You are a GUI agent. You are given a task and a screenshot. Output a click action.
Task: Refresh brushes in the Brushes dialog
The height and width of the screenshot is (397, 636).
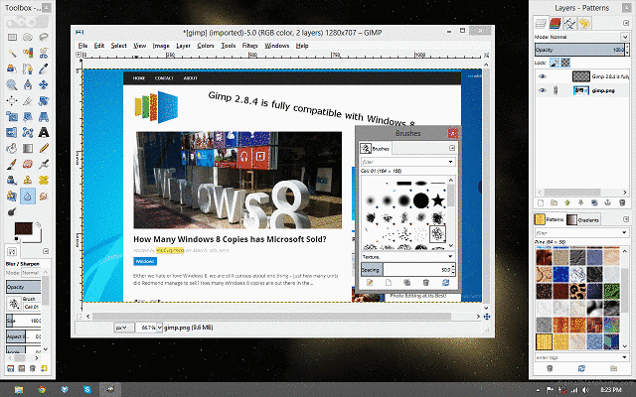[x=445, y=283]
